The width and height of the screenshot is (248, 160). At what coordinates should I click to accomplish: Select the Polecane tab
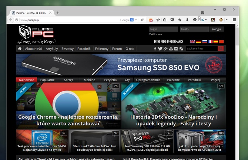click(173, 80)
